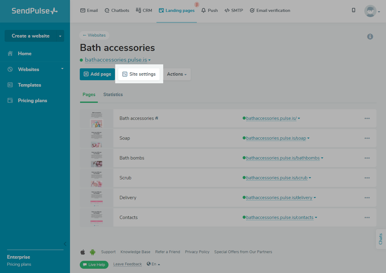Open the Refer a Friend link
Screen dimensions: 386x273
pyautogui.click(x=167, y=252)
